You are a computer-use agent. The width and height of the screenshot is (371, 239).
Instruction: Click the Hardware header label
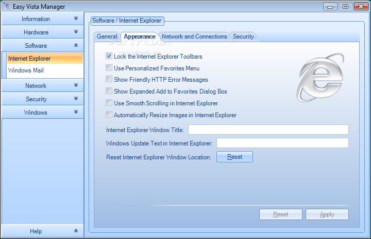point(36,32)
